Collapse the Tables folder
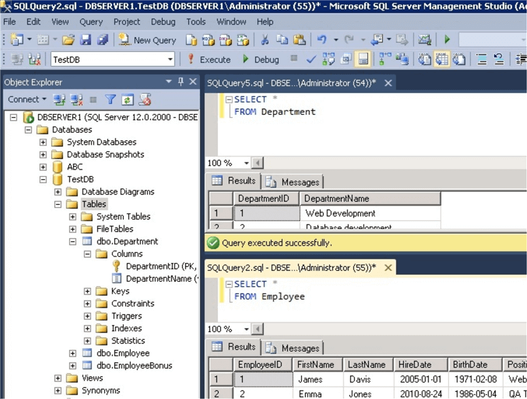This screenshot has width=527, height=399. click(x=58, y=204)
